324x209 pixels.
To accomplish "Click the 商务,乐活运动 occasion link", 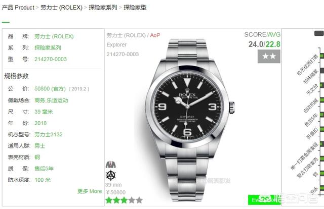I will tap(51, 100).
